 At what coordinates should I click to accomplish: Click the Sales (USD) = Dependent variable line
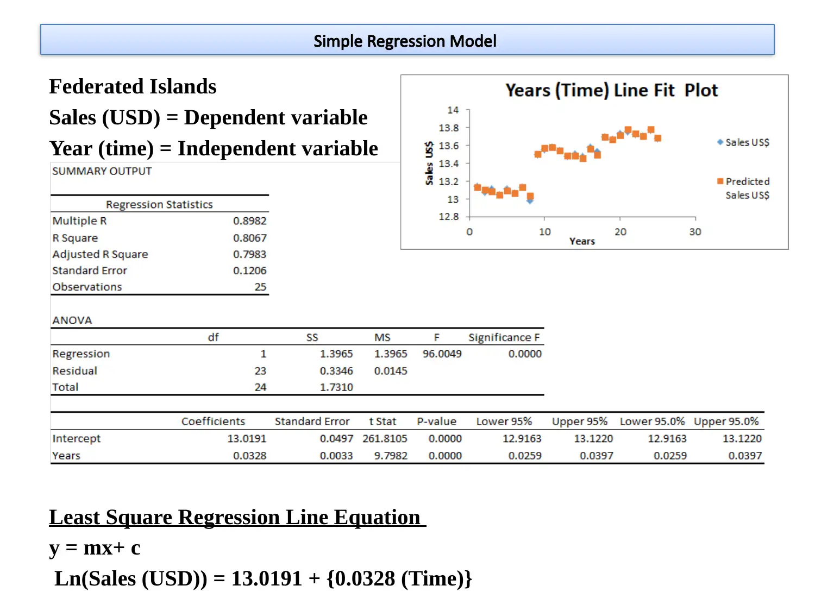[208, 117]
